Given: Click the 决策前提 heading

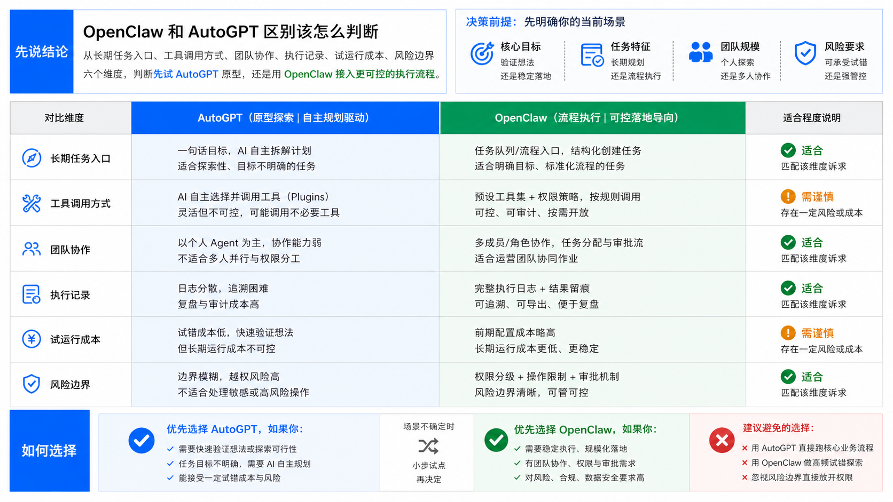Looking at the screenshot, I should pyautogui.click(x=489, y=22).
